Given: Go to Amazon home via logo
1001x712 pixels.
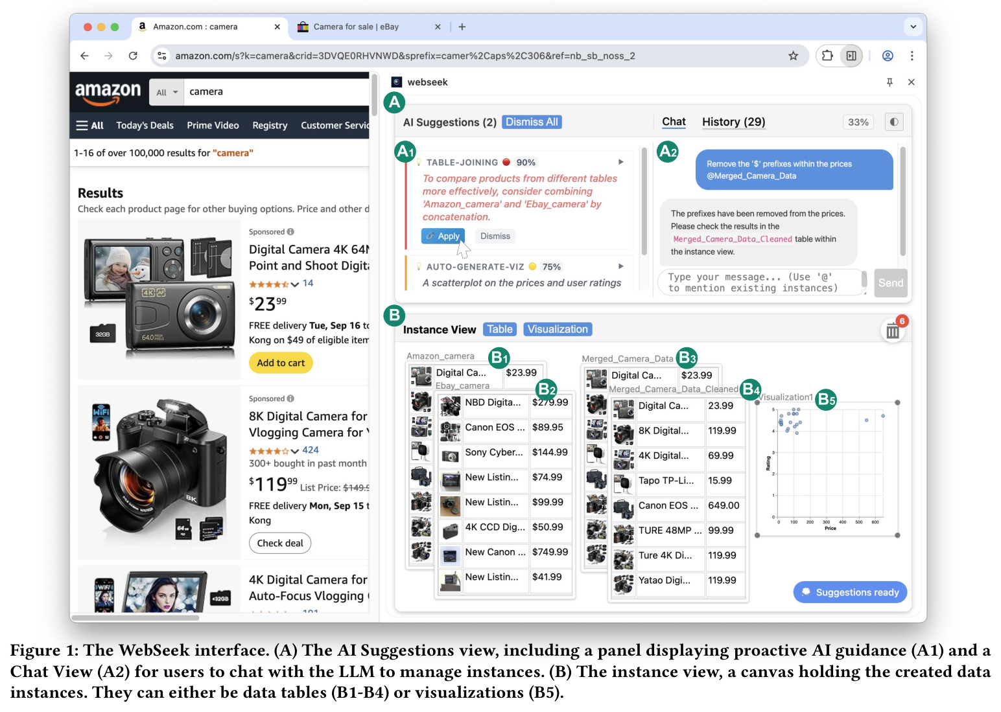Looking at the screenshot, I should coord(108,93).
